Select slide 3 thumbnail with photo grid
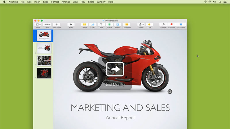The height and width of the screenshot is (129, 230). [44, 60]
